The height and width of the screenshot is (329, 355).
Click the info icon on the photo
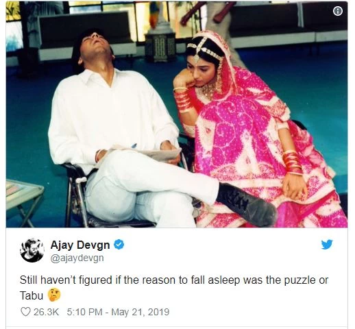[338, 11]
